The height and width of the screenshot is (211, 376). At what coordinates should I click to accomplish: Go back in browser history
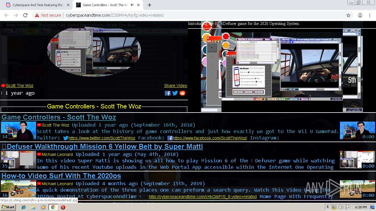tap(6, 15)
